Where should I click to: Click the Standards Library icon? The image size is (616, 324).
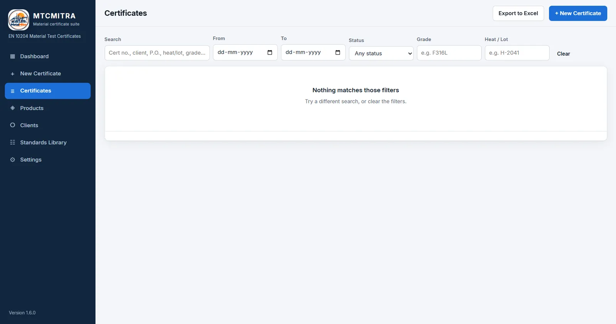pos(13,142)
